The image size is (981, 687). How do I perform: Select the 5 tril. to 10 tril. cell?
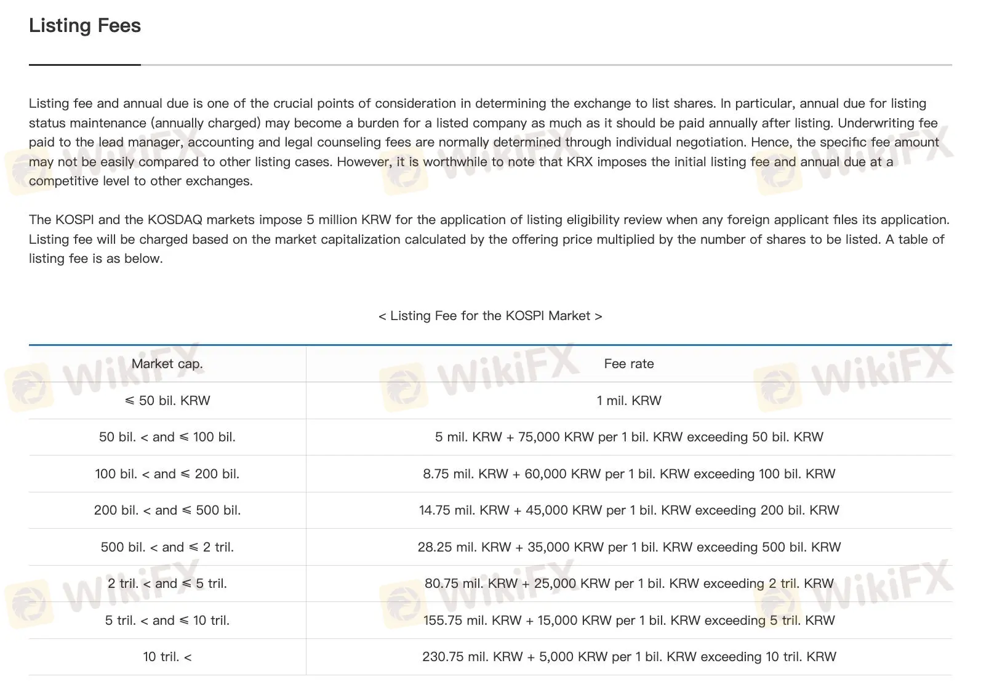click(x=167, y=621)
